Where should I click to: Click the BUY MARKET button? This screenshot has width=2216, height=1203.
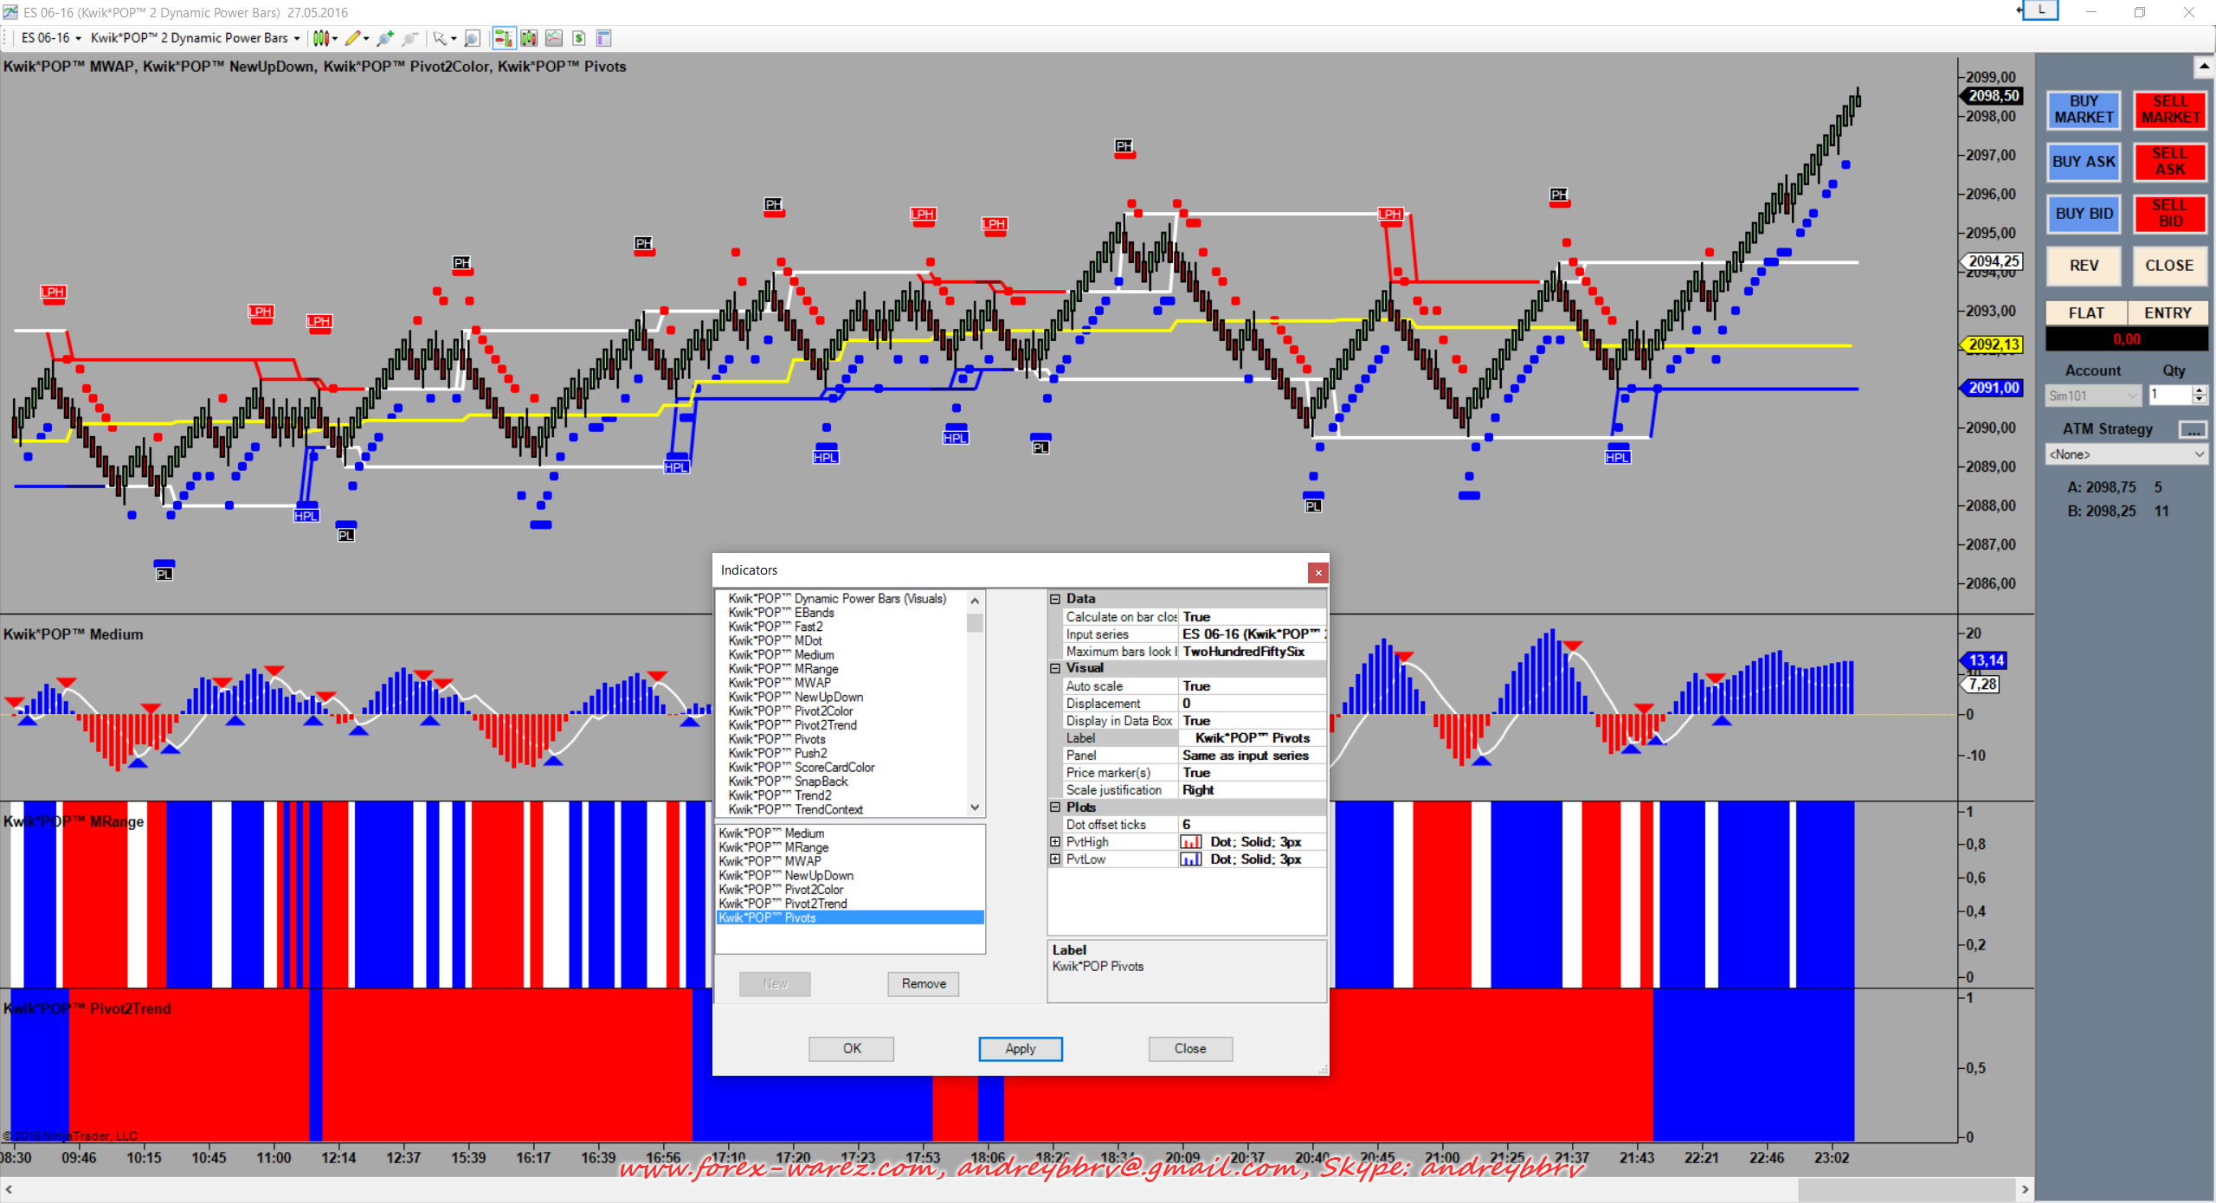coord(2084,110)
